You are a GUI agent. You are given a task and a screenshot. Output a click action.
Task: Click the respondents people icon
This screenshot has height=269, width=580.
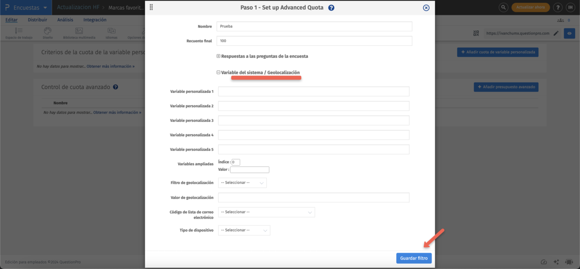pos(561,20)
